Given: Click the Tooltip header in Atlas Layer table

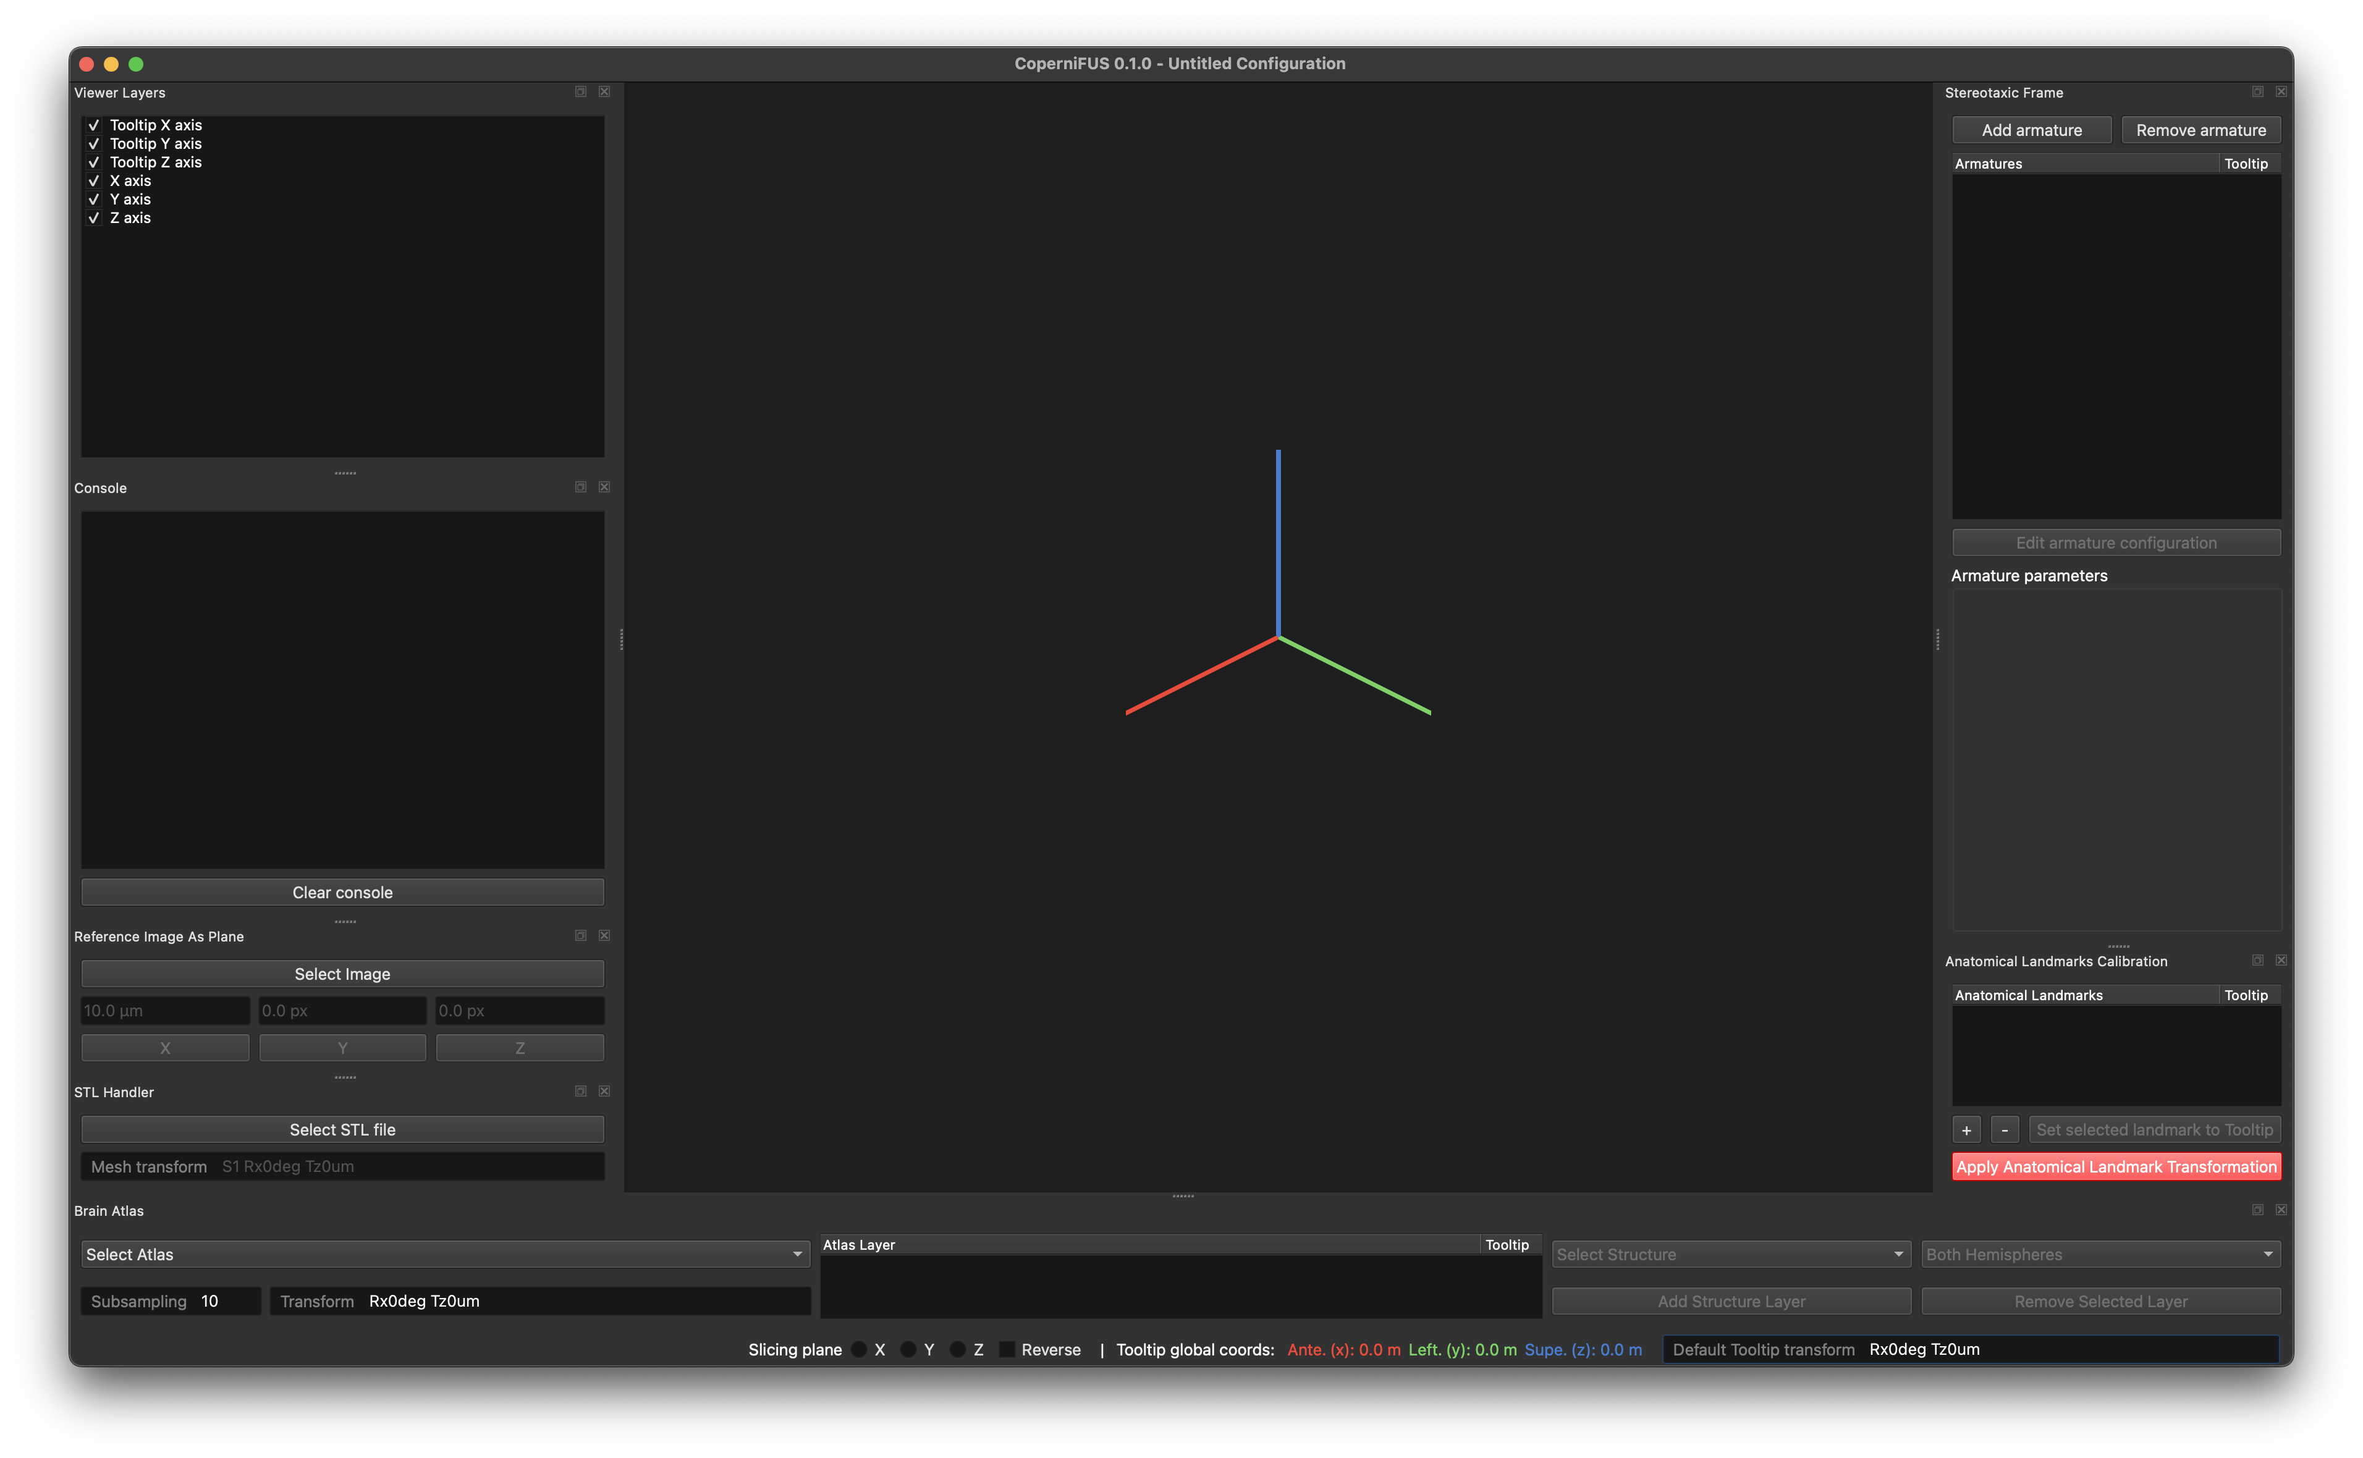Looking at the screenshot, I should pyautogui.click(x=1510, y=1245).
